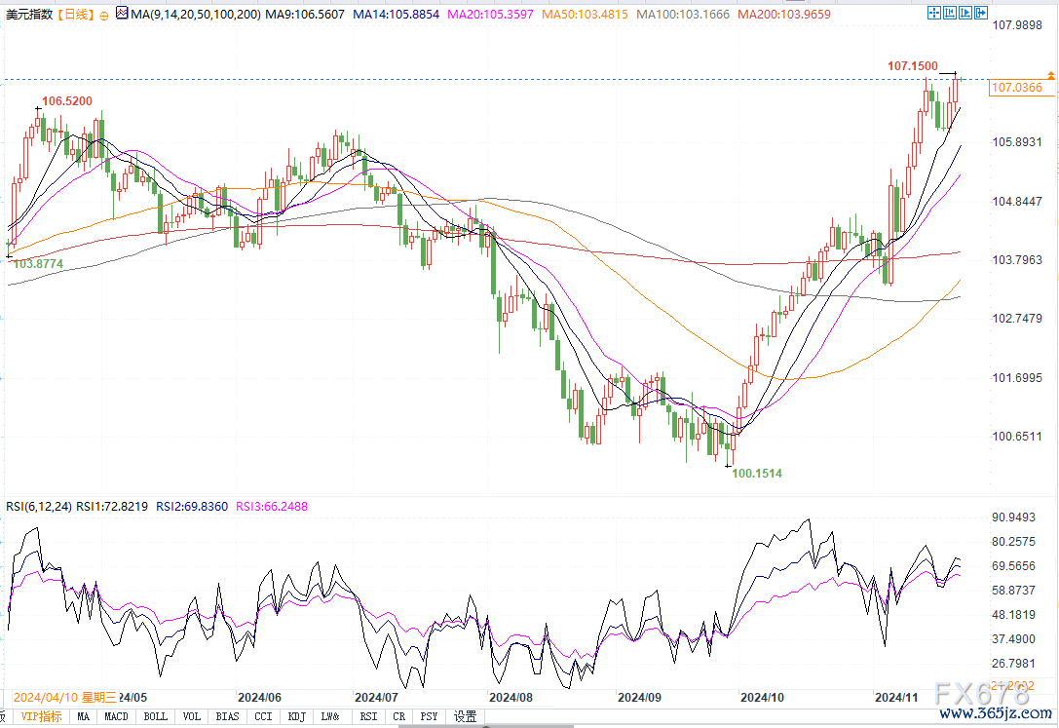The width and height of the screenshot is (1059, 728).
Task: Click the RSI1:72.8219 value
Action: (x=112, y=507)
